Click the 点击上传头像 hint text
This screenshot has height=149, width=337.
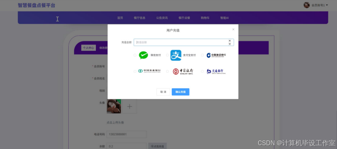[x=115, y=123]
